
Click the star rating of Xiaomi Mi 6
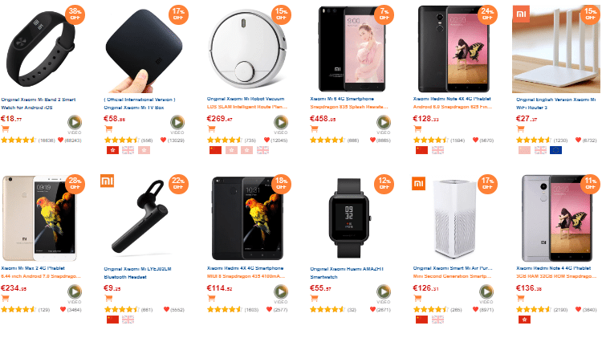(x=327, y=140)
